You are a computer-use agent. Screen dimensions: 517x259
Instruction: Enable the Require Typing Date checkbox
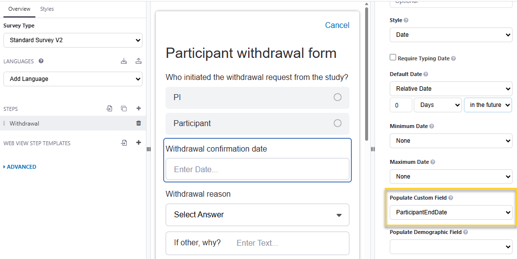pos(393,57)
